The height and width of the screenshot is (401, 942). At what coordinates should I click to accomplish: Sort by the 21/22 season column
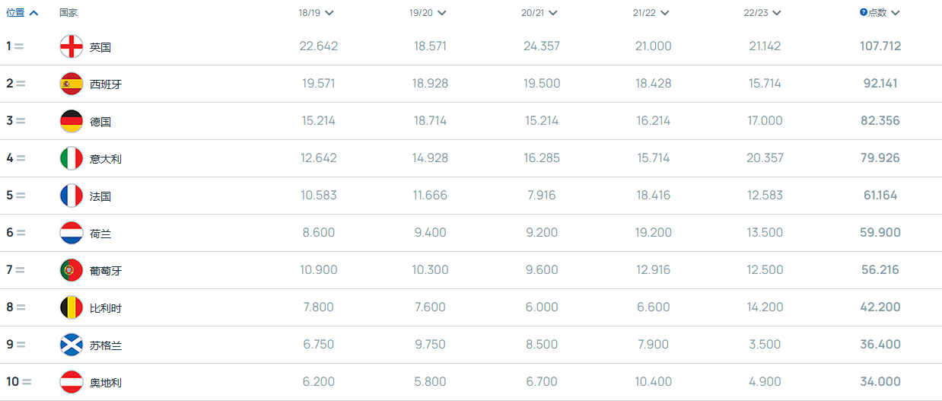pos(651,13)
